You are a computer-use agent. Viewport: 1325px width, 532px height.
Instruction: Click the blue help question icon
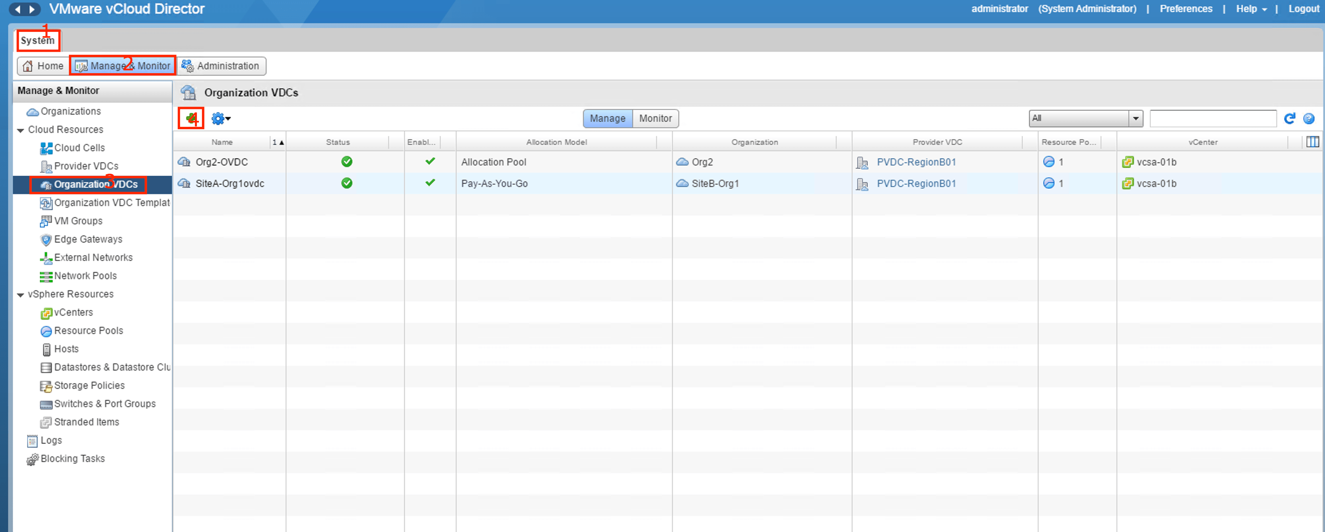pos(1309,119)
